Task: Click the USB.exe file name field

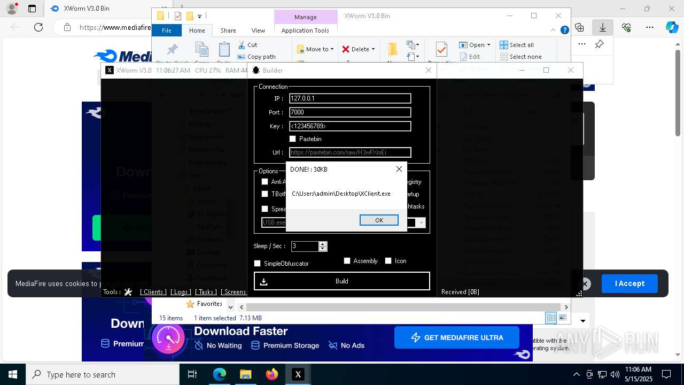Action: point(274,222)
